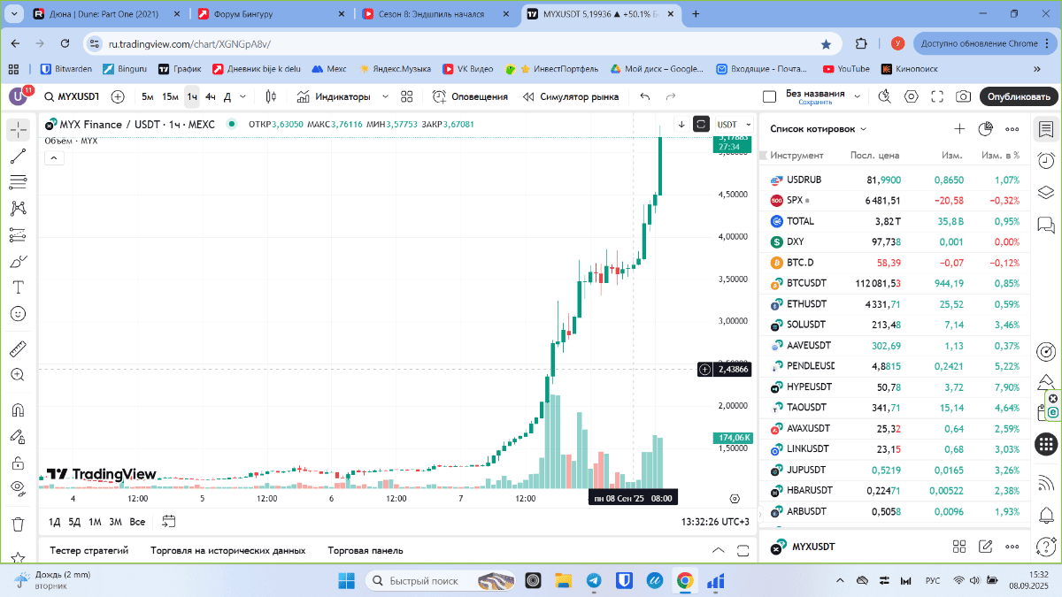1062x597 pixels.
Task: Activate the magnet mode tool
Action: pyautogui.click(x=18, y=410)
